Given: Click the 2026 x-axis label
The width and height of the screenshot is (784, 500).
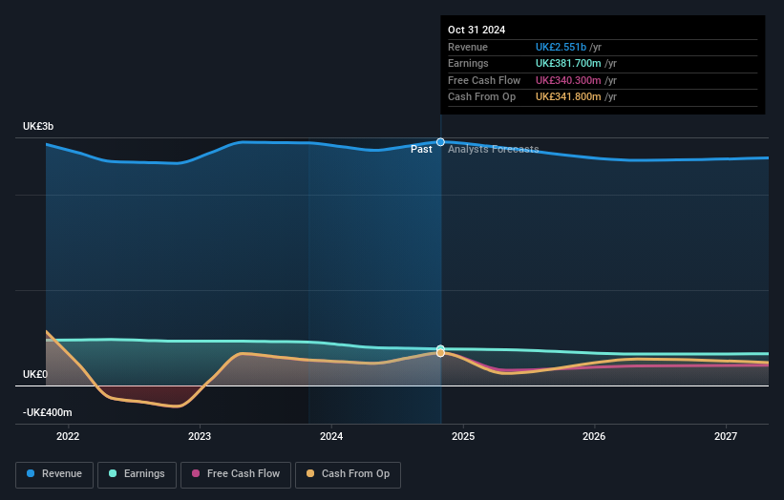Looking at the screenshot, I should [594, 437].
